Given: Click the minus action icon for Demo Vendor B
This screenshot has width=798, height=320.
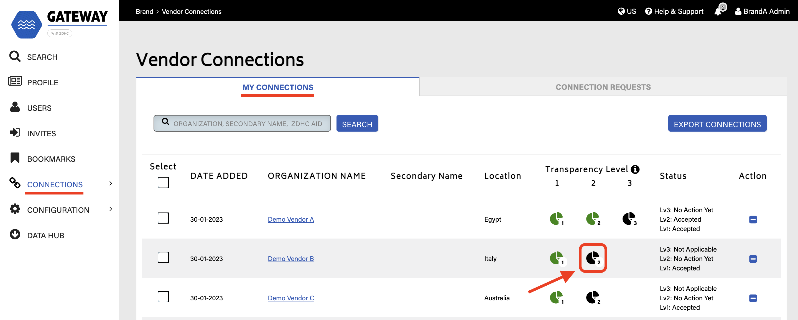Looking at the screenshot, I should coord(753,259).
